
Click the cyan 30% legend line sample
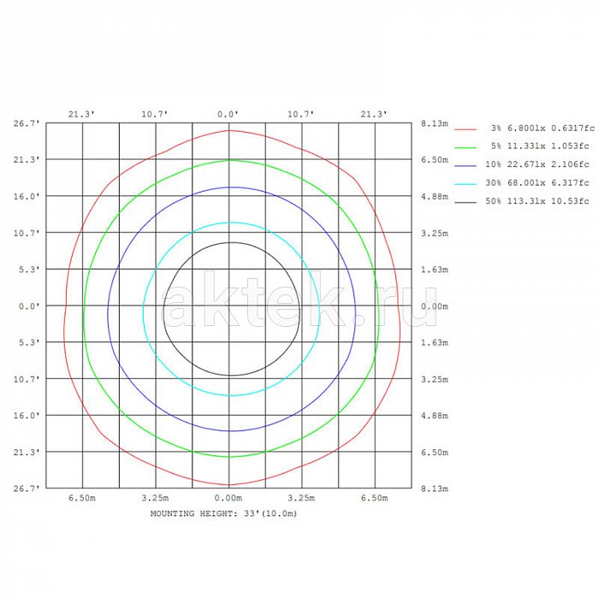(466, 184)
